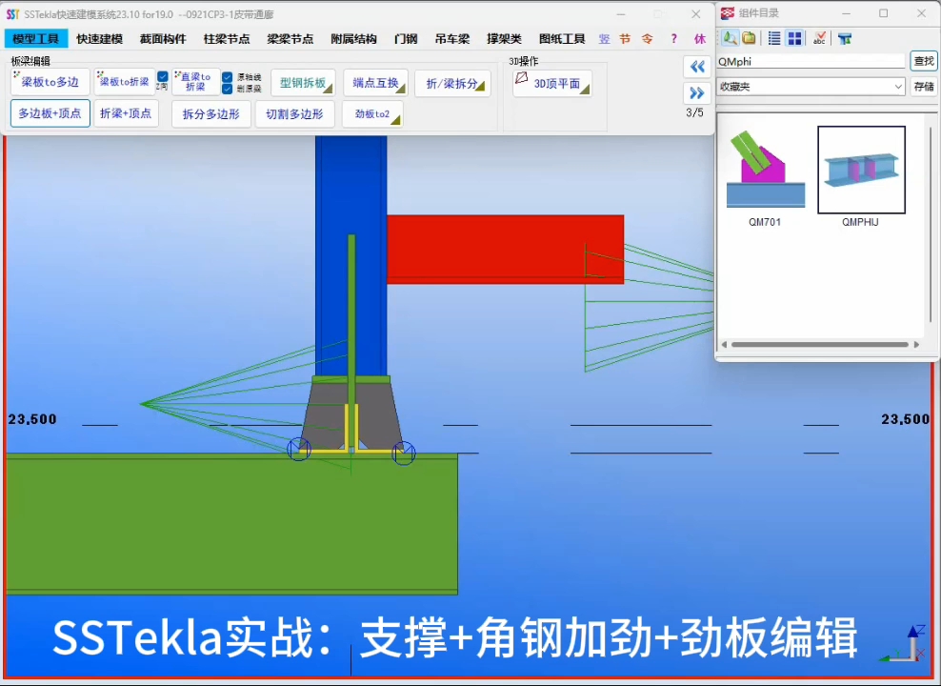Open the 端点互换 tool
Viewport: 941px width, 686px height.
(376, 82)
